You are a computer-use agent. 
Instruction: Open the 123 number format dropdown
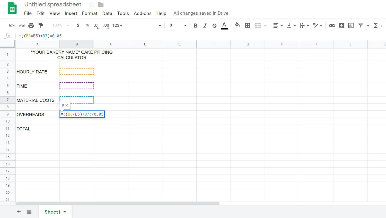[x=117, y=25]
